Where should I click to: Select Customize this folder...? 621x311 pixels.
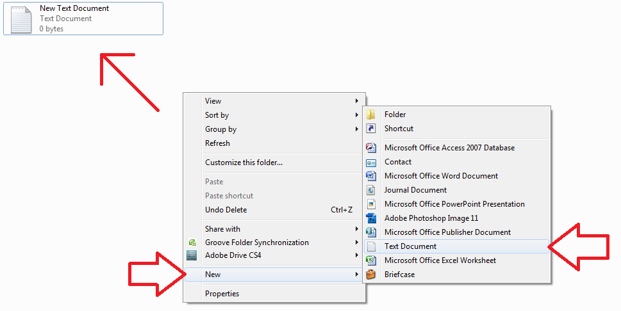[x=274, y=163]
